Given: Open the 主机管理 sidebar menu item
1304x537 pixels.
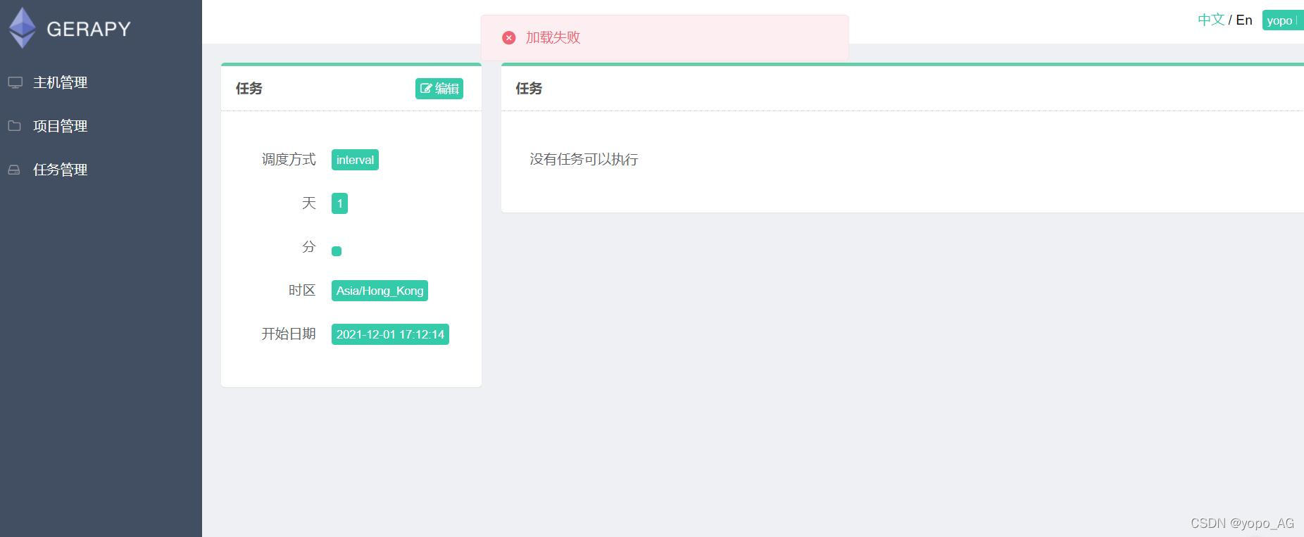Looking at the screenshot, I should 60,82.
